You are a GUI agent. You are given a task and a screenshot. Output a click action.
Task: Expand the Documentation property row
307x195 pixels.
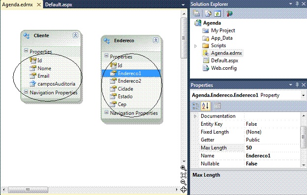click(x=195, y=116)
